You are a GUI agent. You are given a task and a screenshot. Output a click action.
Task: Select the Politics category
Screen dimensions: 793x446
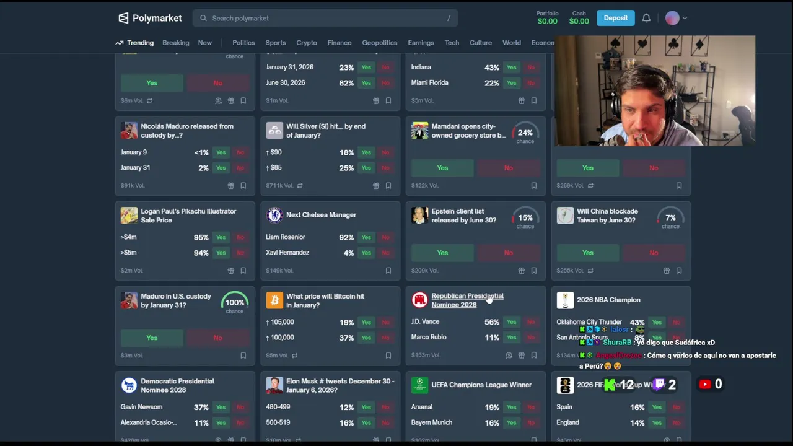pos(243,43)
